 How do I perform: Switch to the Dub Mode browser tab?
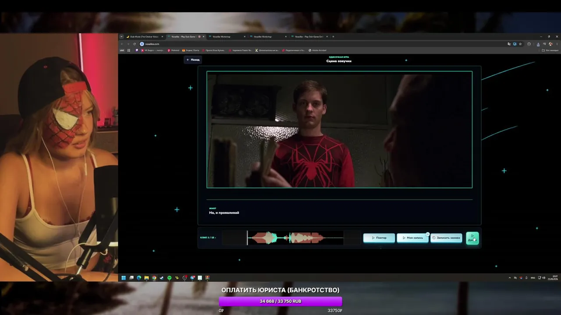coord(144,37)
